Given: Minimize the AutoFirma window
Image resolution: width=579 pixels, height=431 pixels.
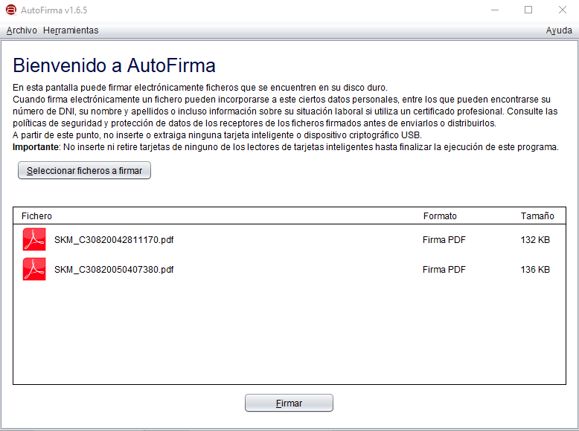Looking at the screenshot, I should pos(495,10).
